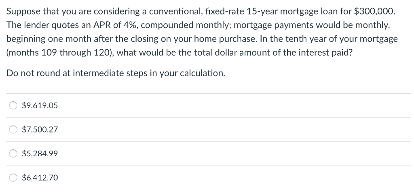Click the word "Suppose" starting the question
The image size is (414, 193).
click(x=23, y=11)
